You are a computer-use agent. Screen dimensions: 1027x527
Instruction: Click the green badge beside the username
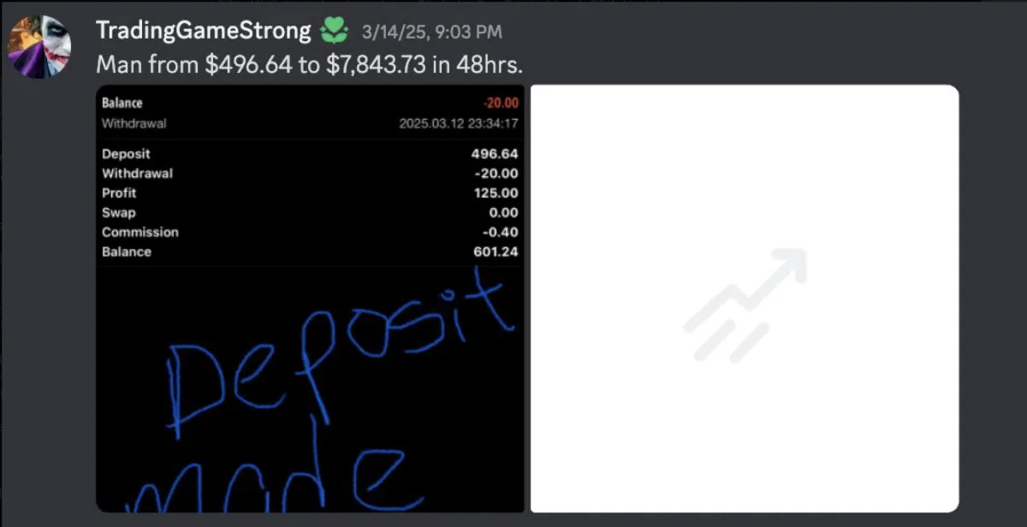click(x=334, y=33)
